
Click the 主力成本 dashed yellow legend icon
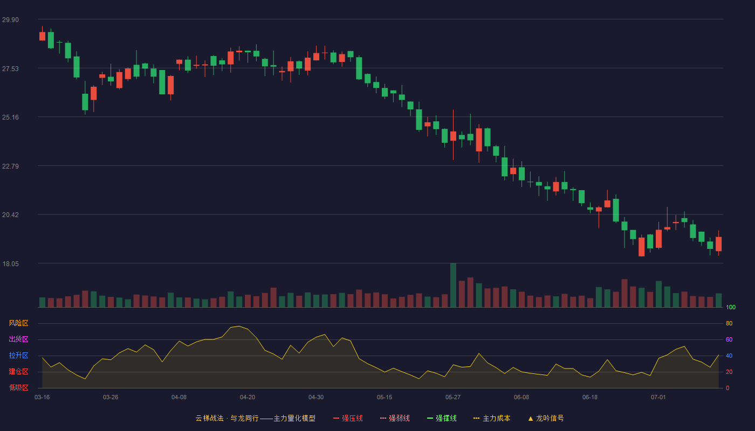click(x=477, y=418)
